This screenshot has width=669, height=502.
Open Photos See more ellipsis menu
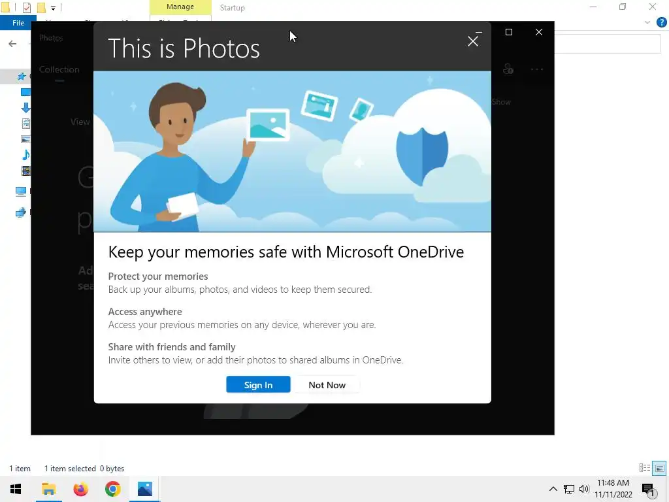click(537, 69)
